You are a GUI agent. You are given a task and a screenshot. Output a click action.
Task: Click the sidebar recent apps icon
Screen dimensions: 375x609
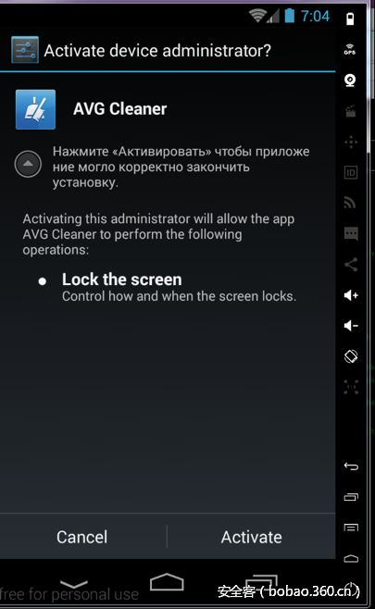(x=351, y=497)
